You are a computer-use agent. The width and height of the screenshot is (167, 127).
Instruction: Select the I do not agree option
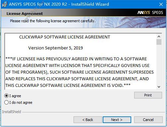tap(6, 102)
